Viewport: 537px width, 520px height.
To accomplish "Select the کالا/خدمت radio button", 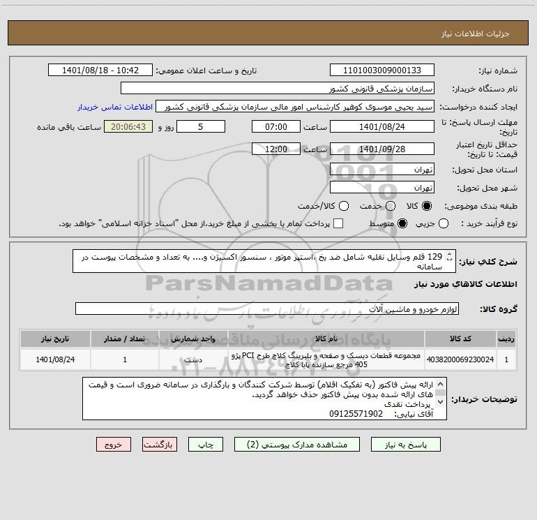I will click(344, 206).
